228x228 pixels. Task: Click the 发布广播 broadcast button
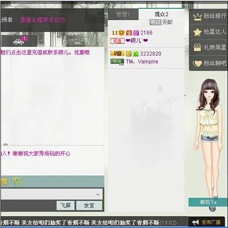point(207,222)
